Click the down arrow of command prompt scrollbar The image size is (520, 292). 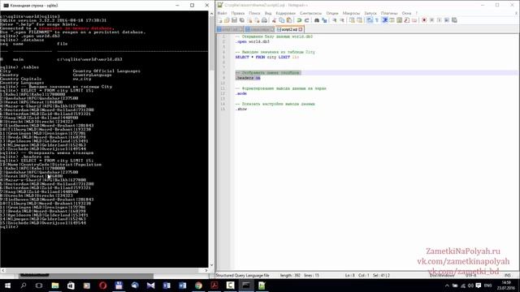pos(211,265)
